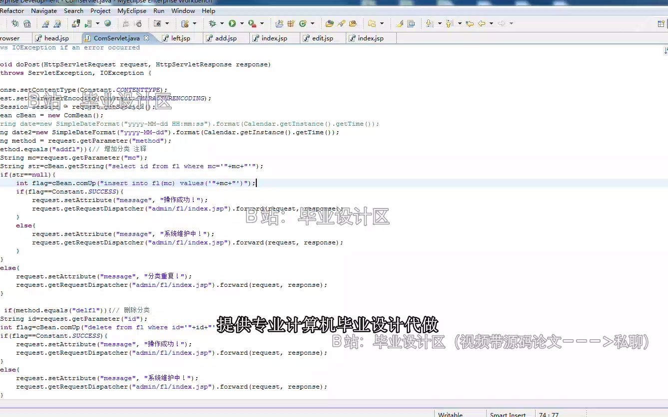Click the grayed Forward navigation arrow
Image resolution: width=668 pixels, height=417 pixels.
pos(502,23)
